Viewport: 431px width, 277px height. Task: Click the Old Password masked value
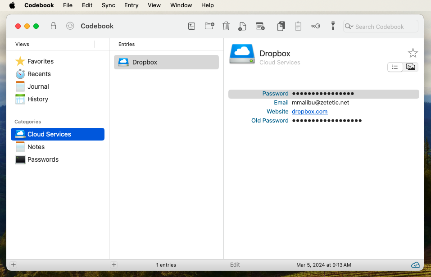[327, 121]
